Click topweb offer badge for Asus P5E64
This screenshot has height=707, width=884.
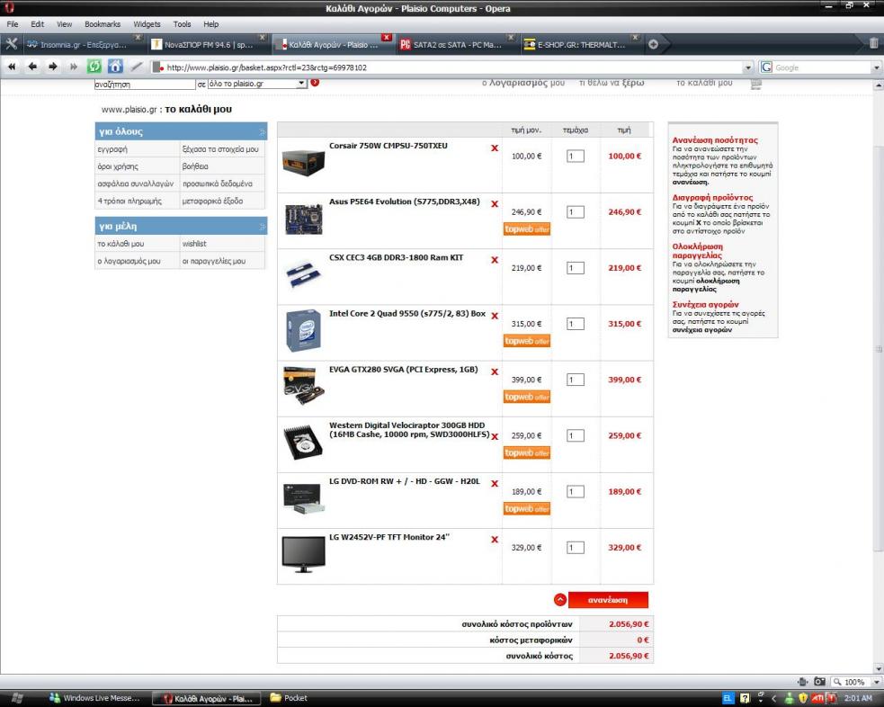click(527, 228)
